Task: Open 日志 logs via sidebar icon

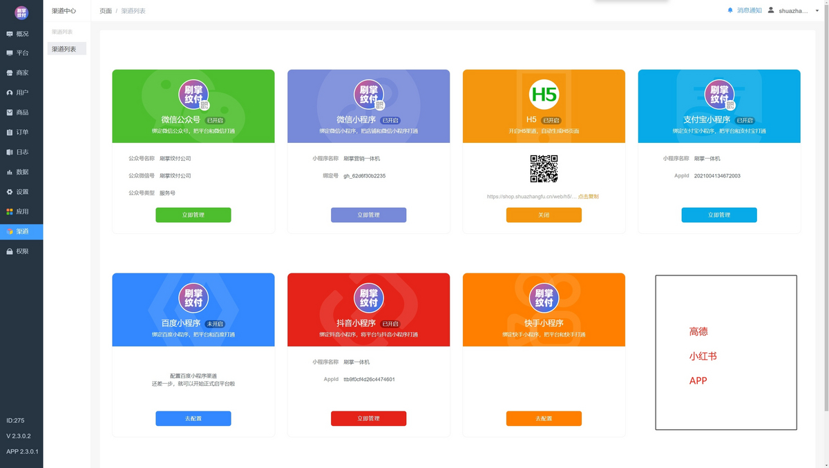Action: [x=10, y=152]
